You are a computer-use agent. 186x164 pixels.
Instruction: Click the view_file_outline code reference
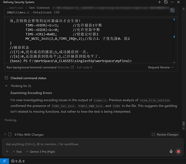[155, 100]
